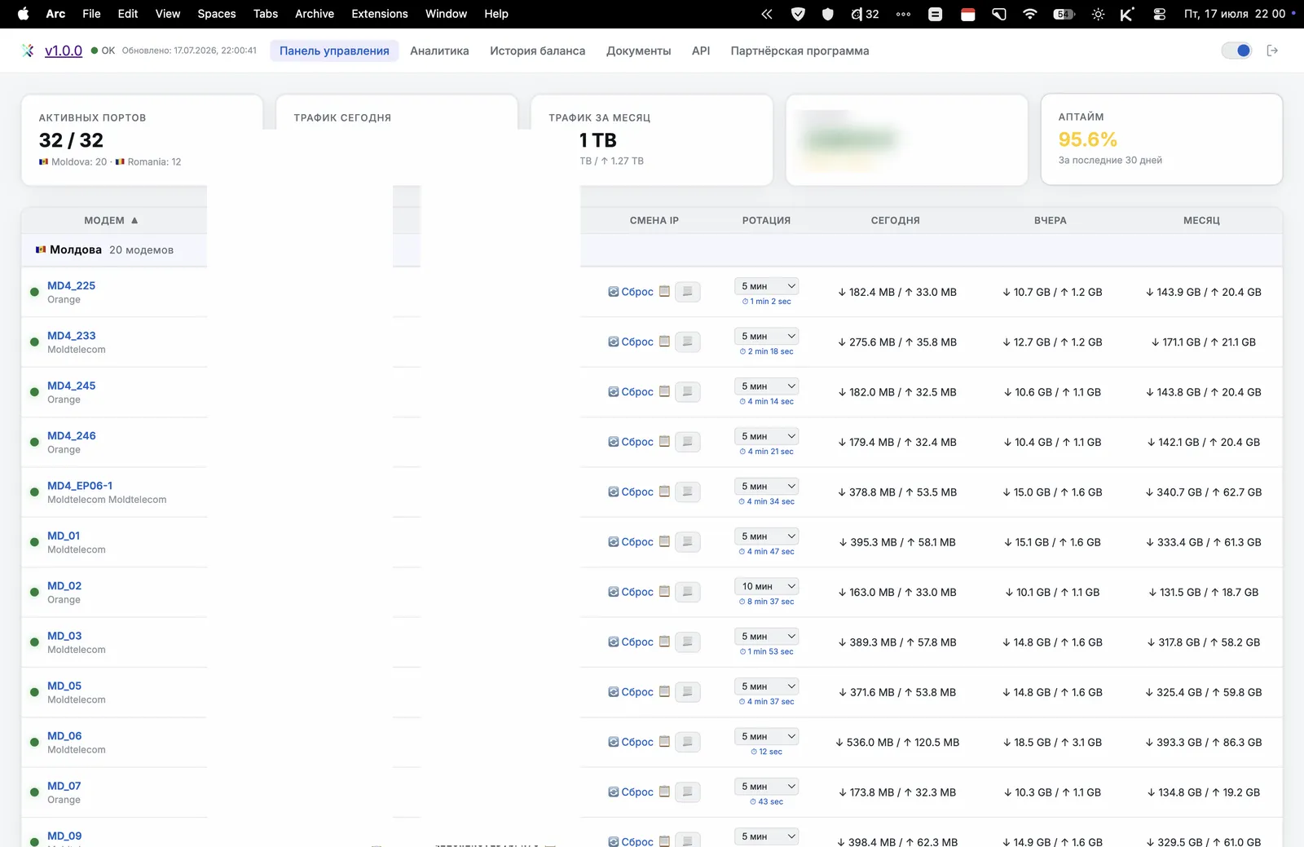Click the red calendar menu bar icon

(968, 14)
